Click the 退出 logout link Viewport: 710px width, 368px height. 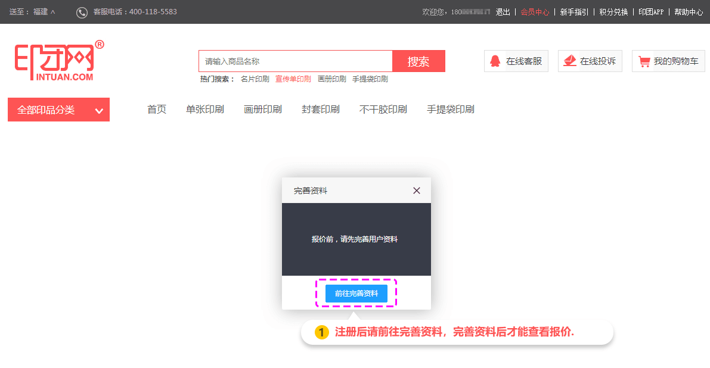pos(503,12)
